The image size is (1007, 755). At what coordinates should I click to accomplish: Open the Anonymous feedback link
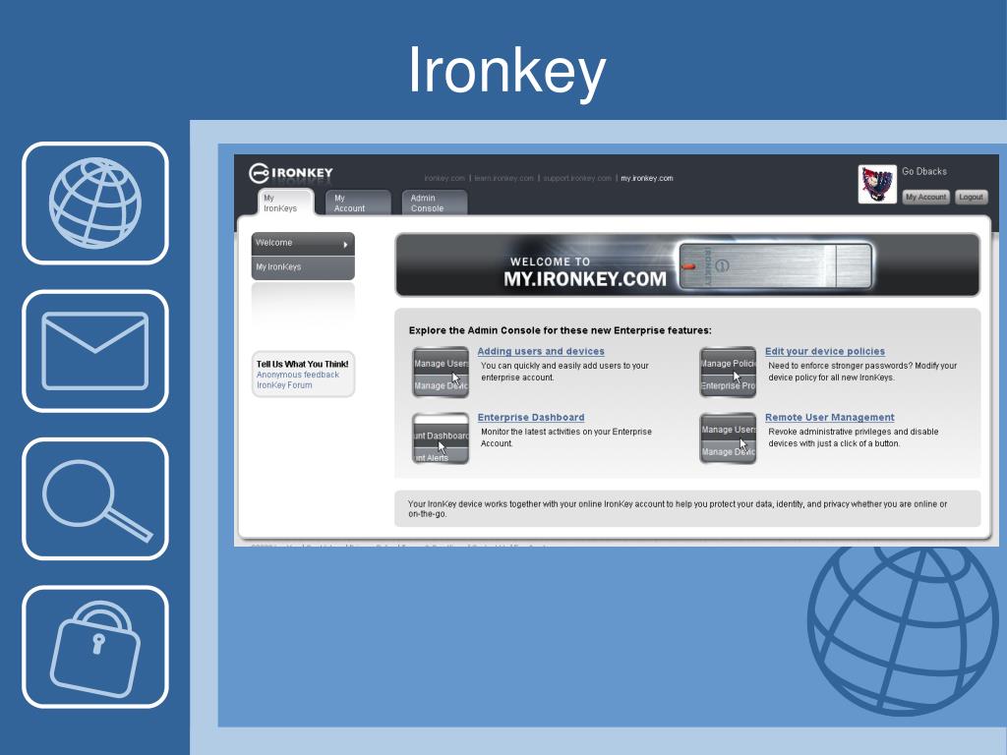coord(298,375)
